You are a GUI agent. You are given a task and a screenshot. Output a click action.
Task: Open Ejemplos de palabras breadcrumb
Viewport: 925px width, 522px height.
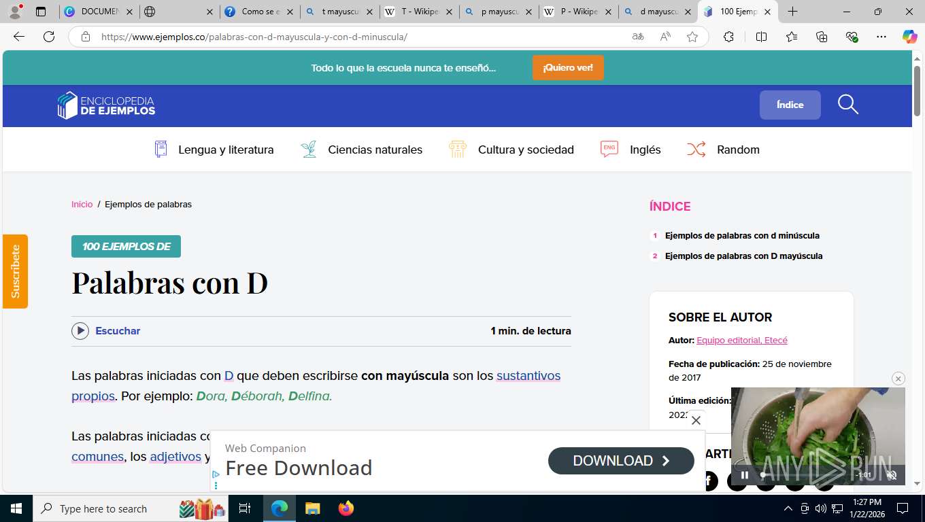(x=148, y=204)
